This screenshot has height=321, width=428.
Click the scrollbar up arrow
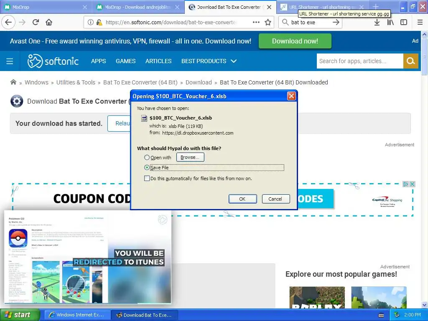pos(425,34)
